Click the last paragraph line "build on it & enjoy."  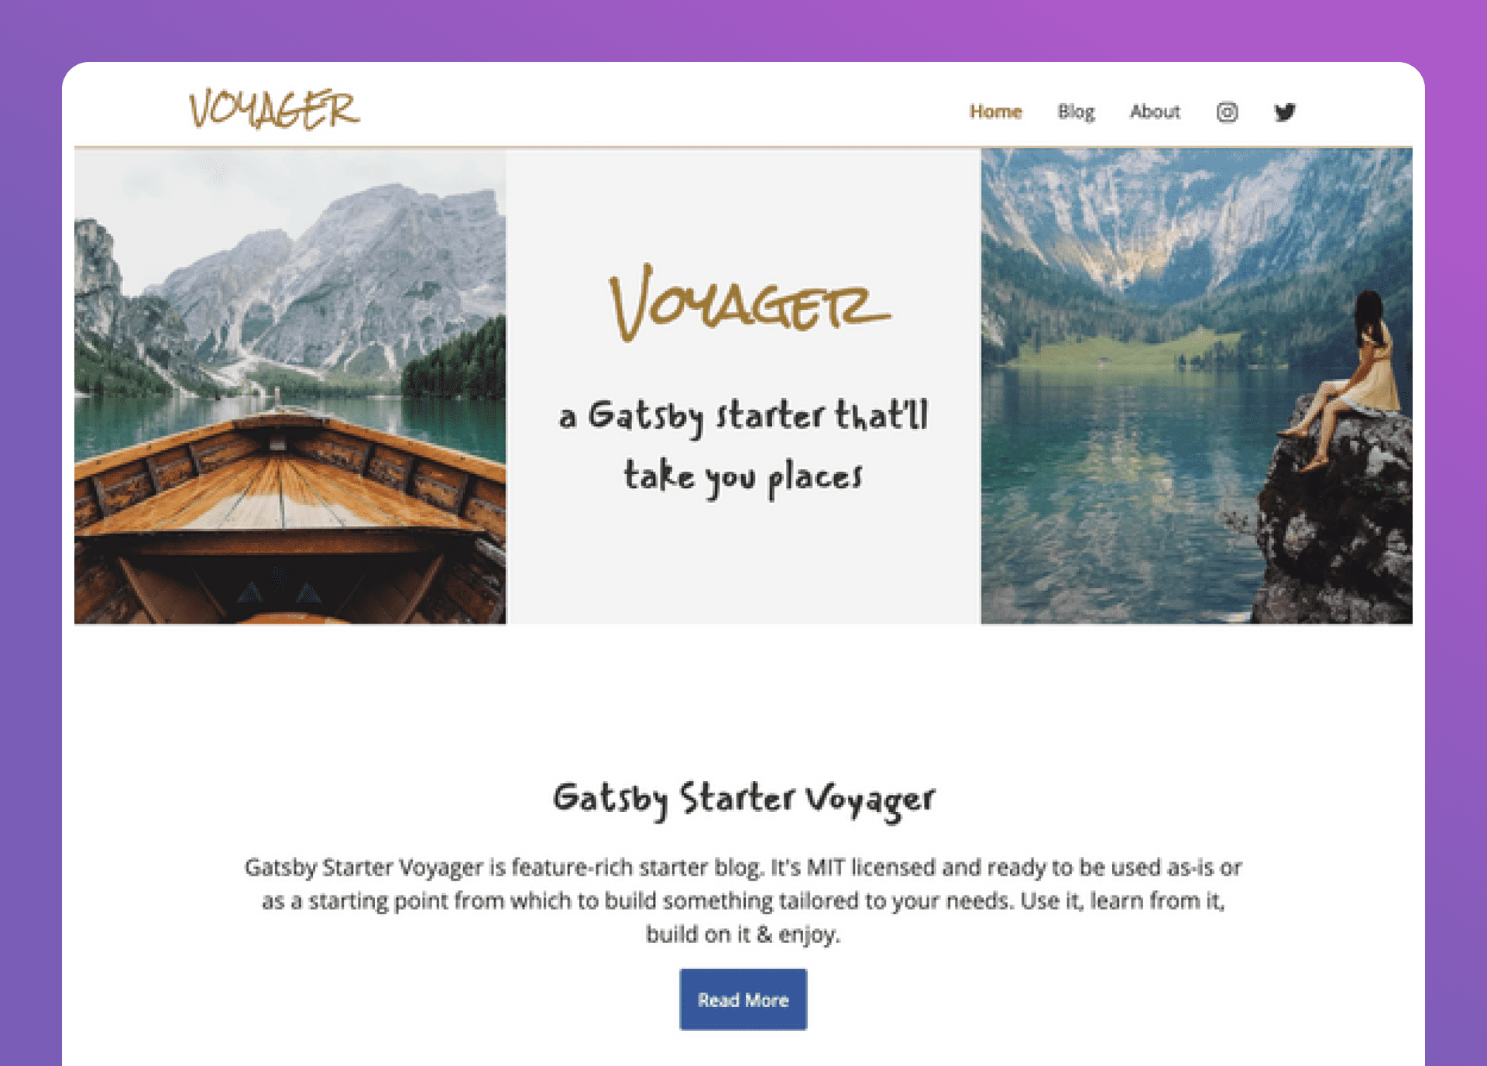coord(743,934)
